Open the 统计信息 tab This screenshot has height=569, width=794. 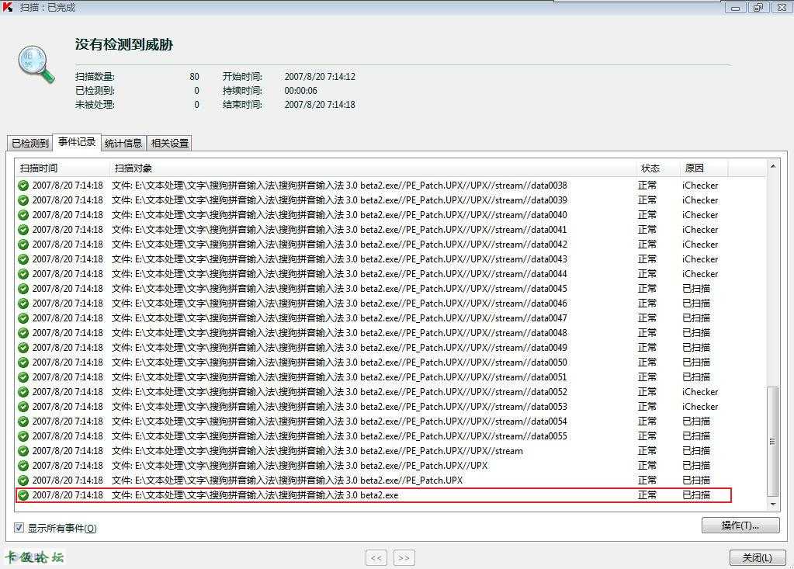tap(123, 144)
